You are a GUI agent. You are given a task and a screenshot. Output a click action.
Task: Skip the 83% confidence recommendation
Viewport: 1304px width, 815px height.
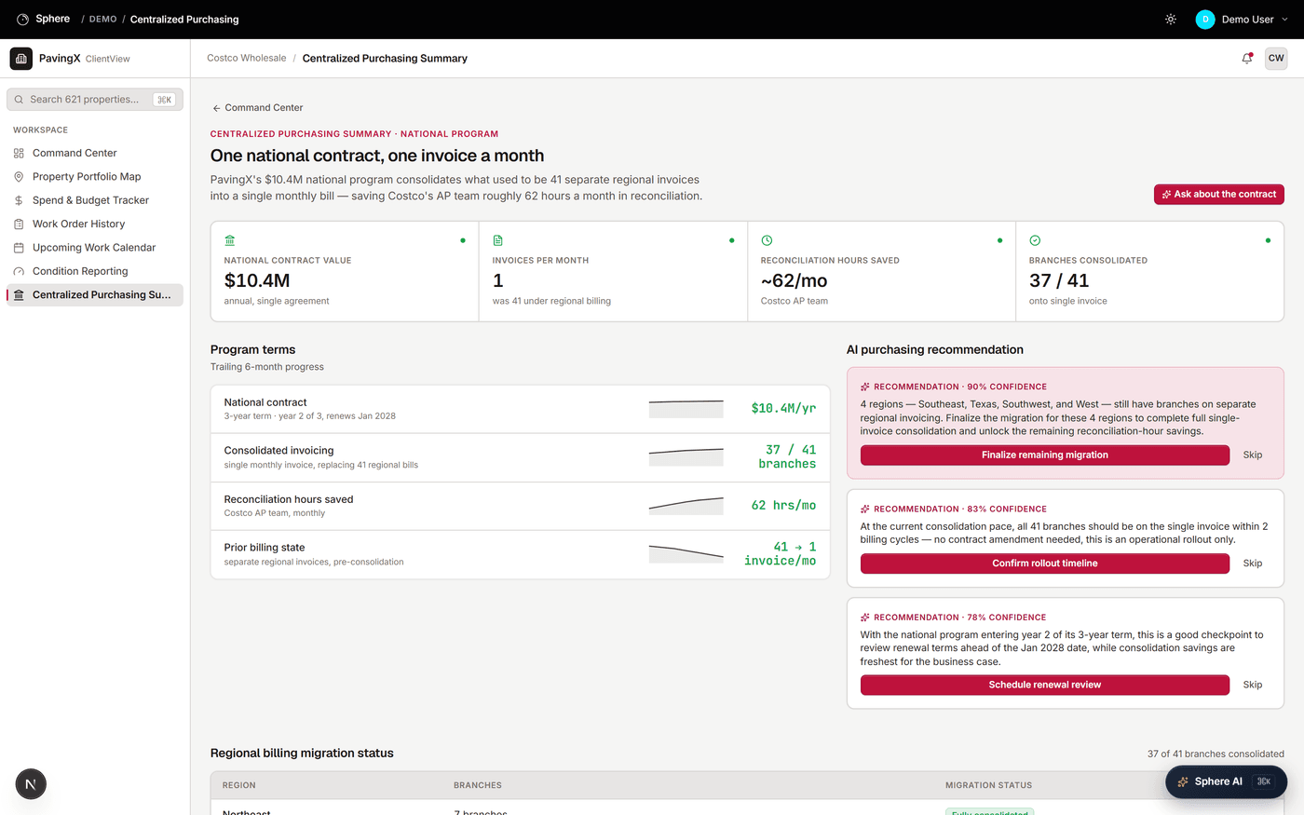(x=1253, y=563)
